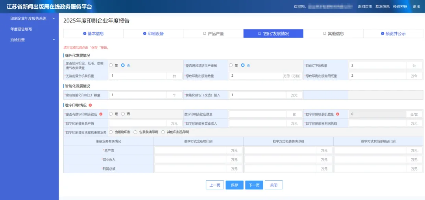Click 下一页 button

[254, 185]
